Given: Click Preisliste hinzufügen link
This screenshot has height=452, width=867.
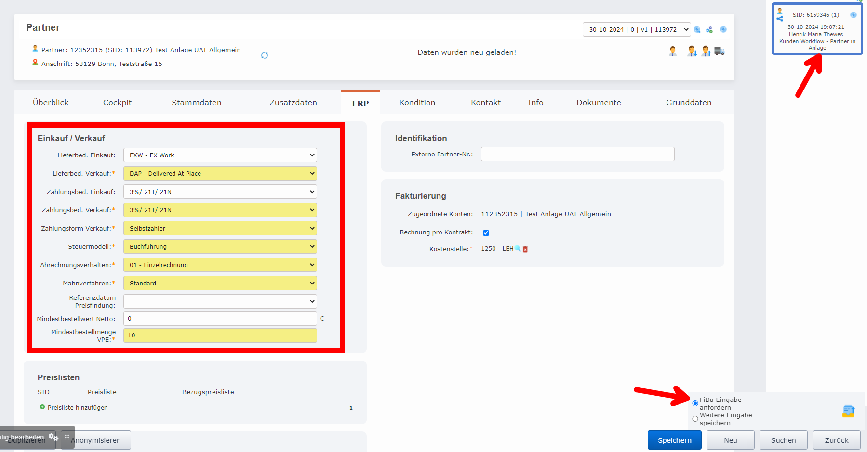Looking at the screenshot, I should 77,407.
